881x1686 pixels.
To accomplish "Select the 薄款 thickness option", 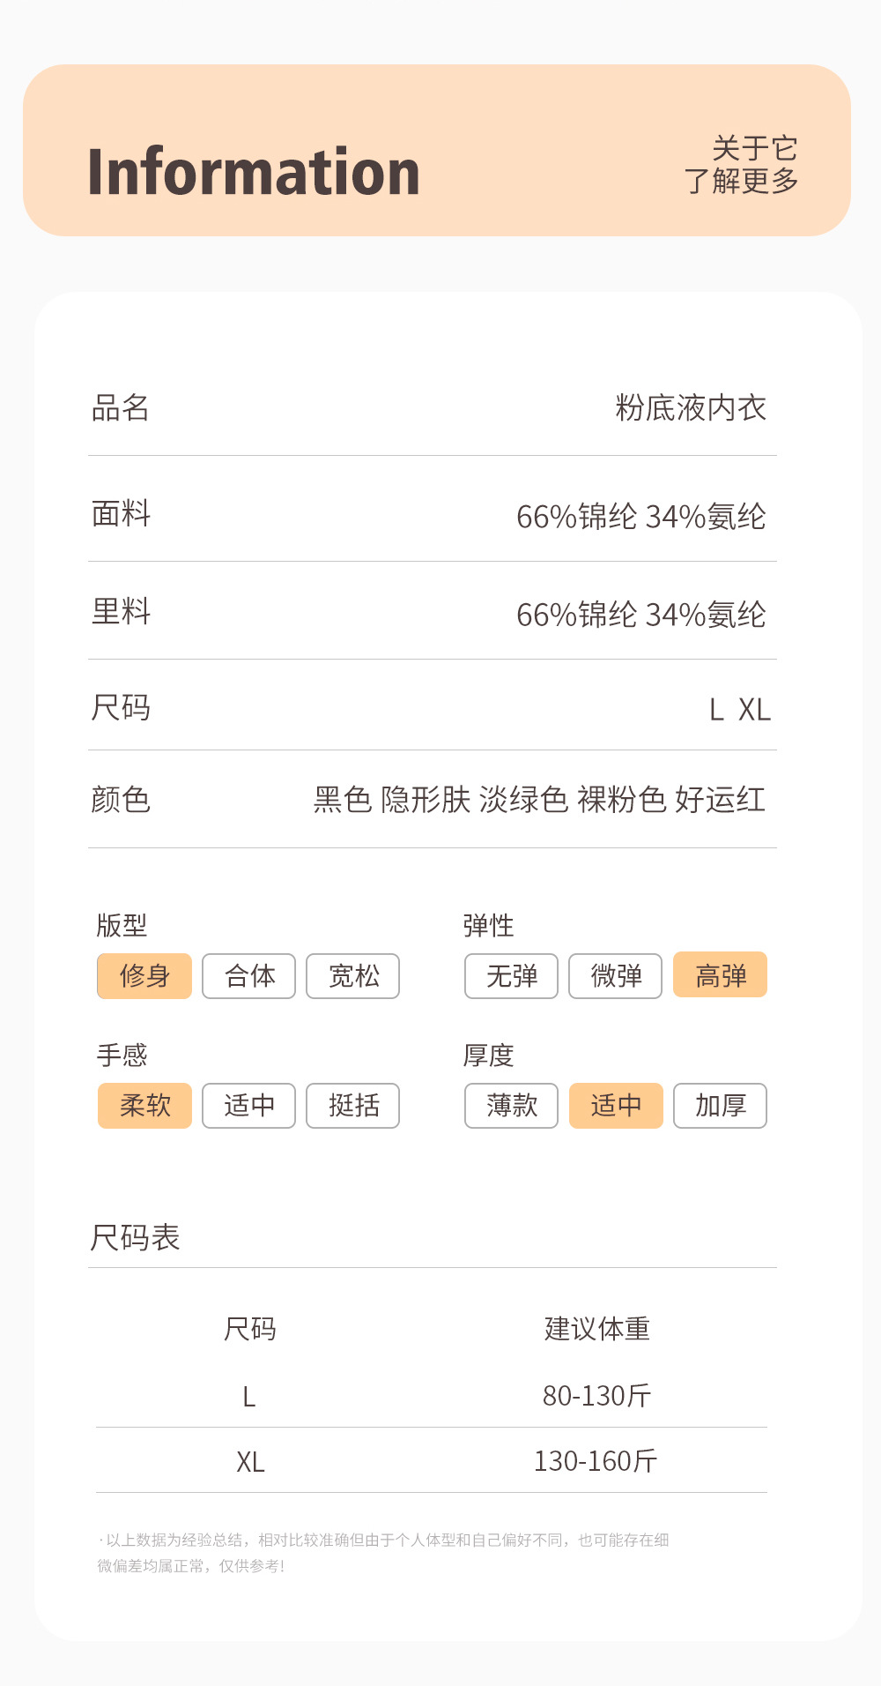I will click(511, 1106).
